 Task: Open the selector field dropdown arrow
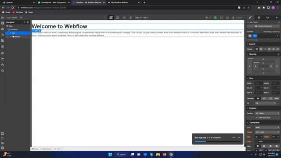(277, 36)
